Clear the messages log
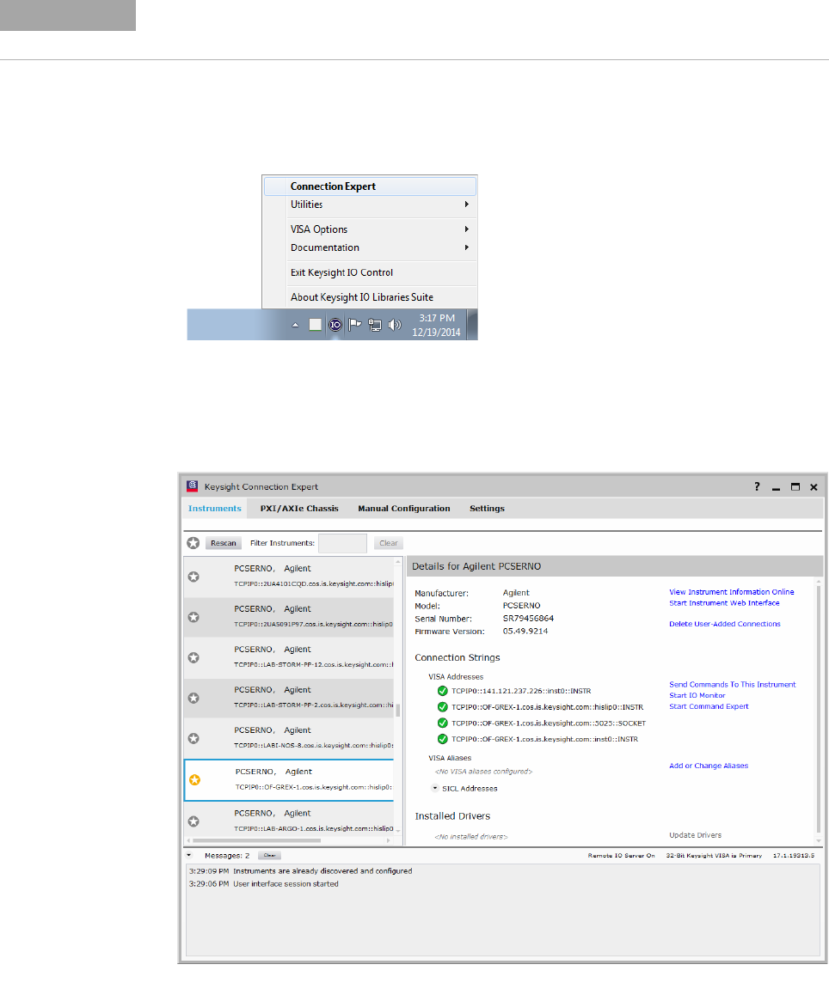The height and width of the screenshot is (989, 829). click(x=270, y=856)
